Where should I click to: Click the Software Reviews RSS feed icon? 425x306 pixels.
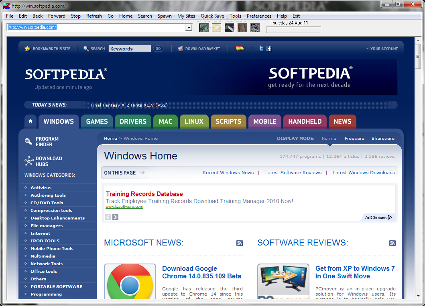coord(392,243)
